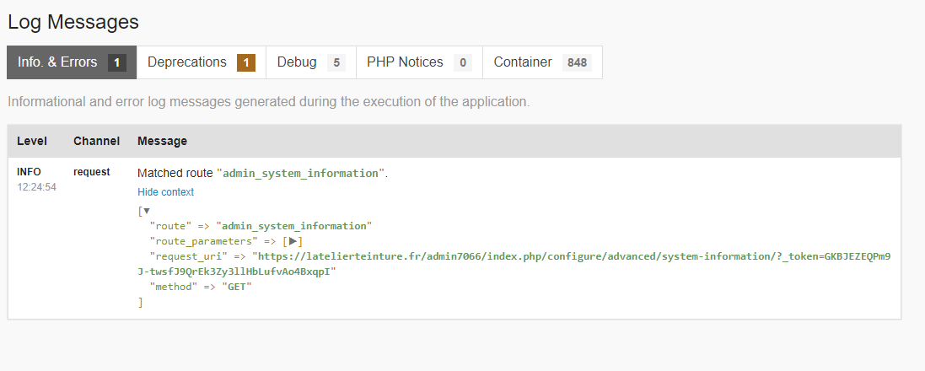Viewport: 925px width, 371px height.
Task: Click the Channel column header
Action: (x=96, y=141)
